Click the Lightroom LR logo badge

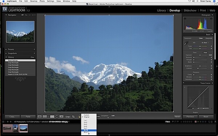pos(5,9)
